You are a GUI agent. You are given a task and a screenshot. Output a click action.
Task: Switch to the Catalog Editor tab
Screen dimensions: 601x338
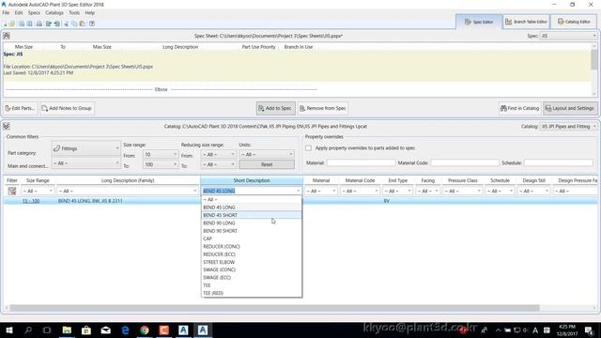[574, 22]
